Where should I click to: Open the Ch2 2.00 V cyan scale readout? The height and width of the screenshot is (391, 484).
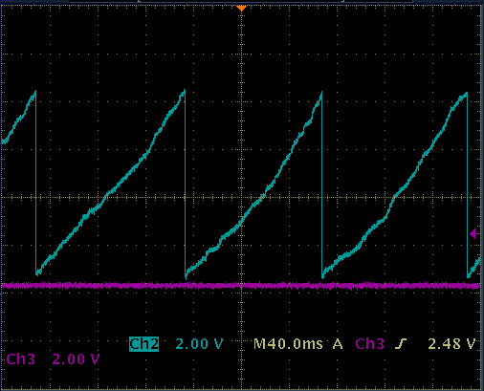tap(199, 344)
